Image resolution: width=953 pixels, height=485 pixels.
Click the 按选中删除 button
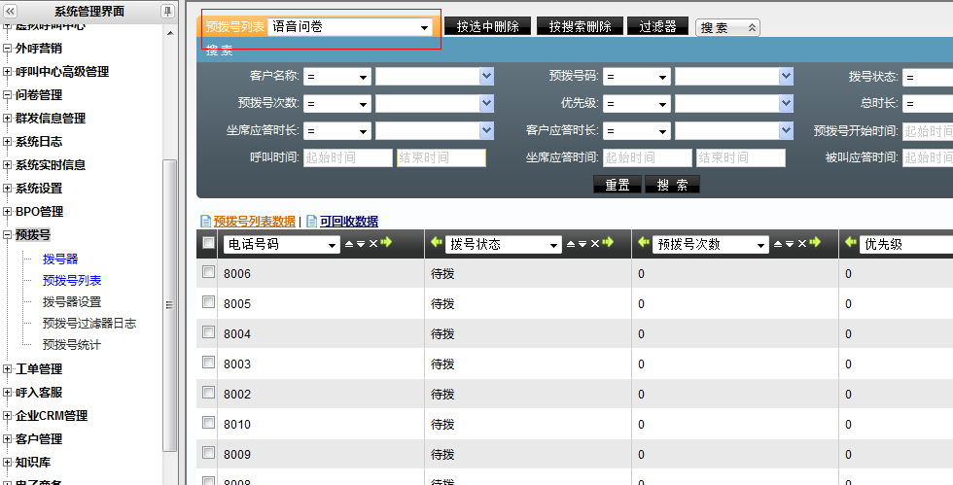point(487,27)
